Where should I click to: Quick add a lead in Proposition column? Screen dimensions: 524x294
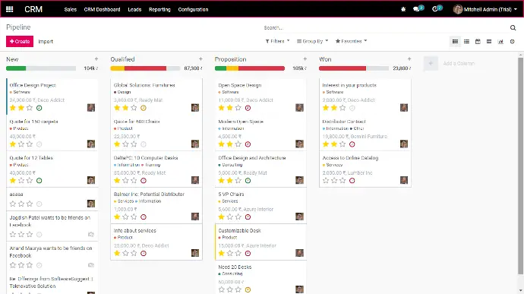point(305,58)
